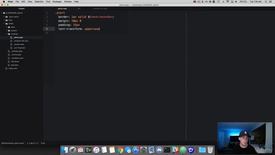Viewport: 275px width, 155px height.
Task: Place cursor on the .alert selector line
Action: coord(60,13)
